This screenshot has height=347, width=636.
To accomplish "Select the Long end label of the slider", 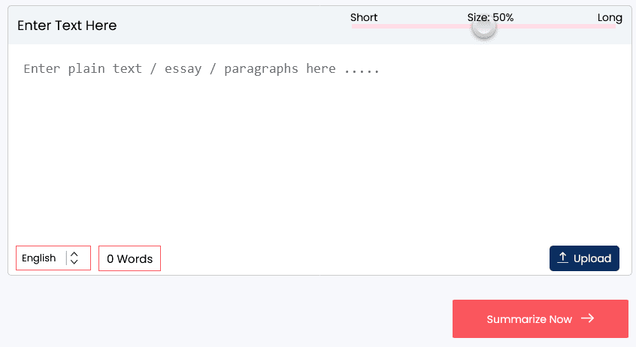I will (x=610, y=17).
